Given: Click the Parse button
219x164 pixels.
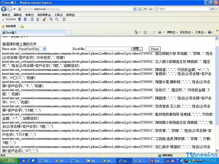Looking at the screenshot, I should [x=155, y=49].
